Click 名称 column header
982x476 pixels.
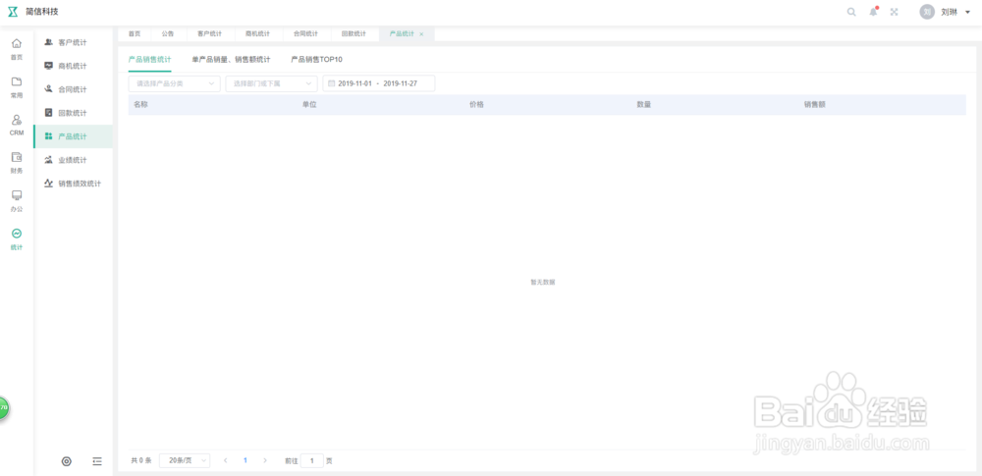point(140,105)
